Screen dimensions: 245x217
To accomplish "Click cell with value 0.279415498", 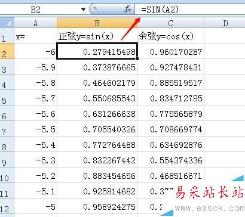I will point(97,51).
